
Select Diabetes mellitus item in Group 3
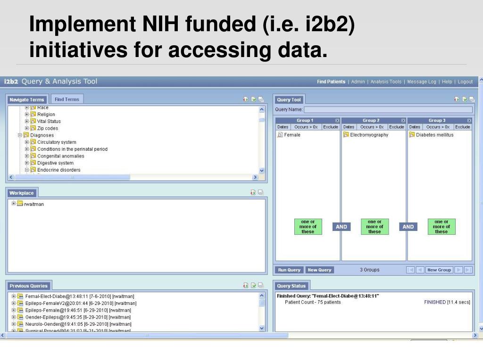[x=432, y=135]
